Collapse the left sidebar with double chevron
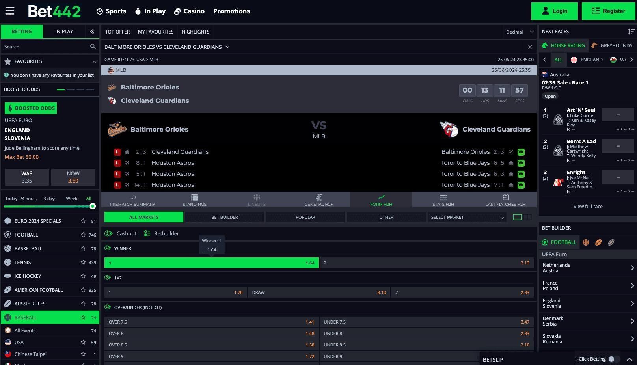Image resolution: width=637 pixels, height=365 pixels. pos(92,31)
